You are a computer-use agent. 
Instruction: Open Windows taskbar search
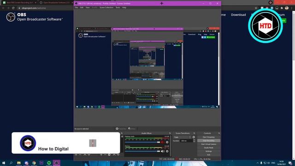tap(11, 163)
